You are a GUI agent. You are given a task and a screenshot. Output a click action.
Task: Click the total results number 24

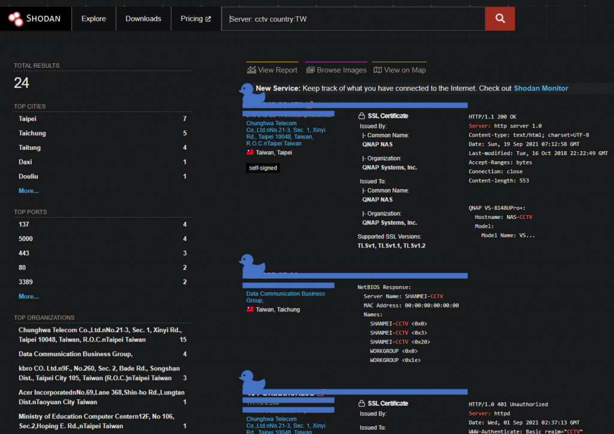click(x=22, y=83)
